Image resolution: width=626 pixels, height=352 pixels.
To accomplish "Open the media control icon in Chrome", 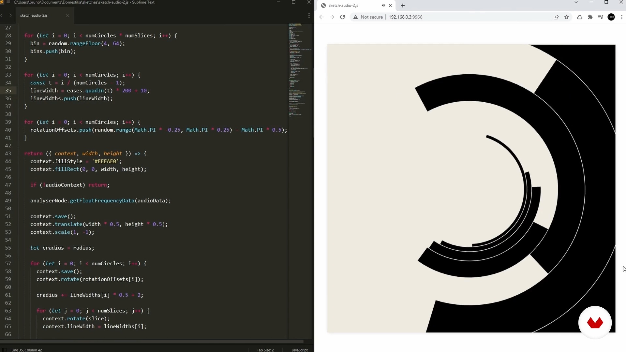I will (x=601, y=17).
